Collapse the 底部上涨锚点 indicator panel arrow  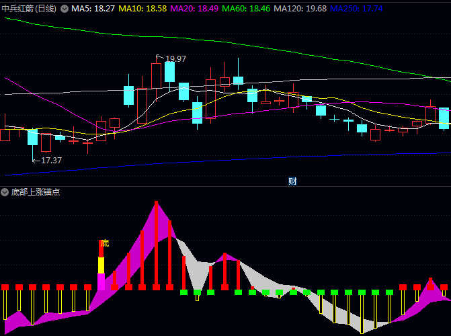click(5, 192)
